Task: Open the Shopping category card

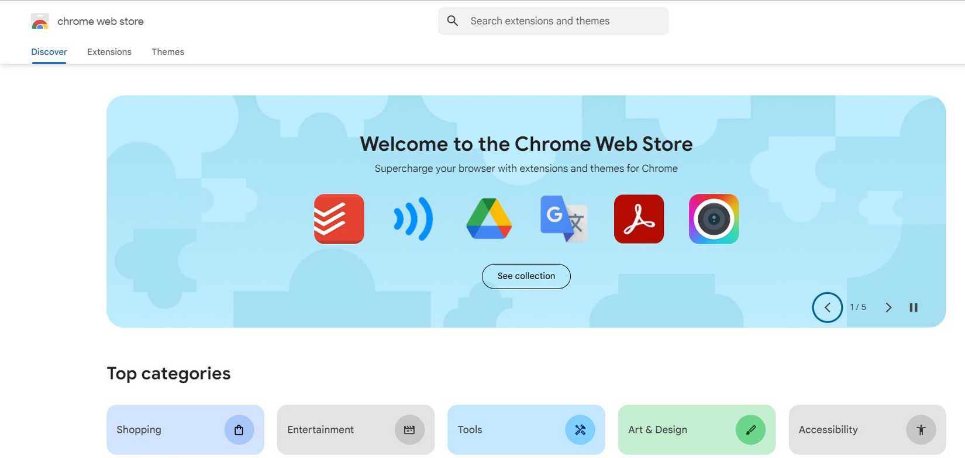Action: 185,430
